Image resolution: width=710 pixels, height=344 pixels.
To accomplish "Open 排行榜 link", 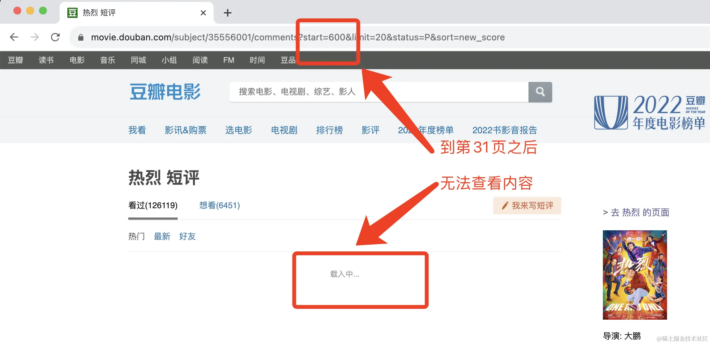I will point(329,130).
